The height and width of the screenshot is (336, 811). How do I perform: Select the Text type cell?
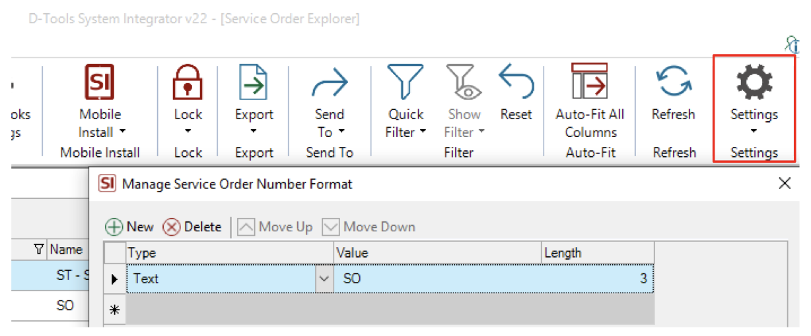(x=222, y=279)
